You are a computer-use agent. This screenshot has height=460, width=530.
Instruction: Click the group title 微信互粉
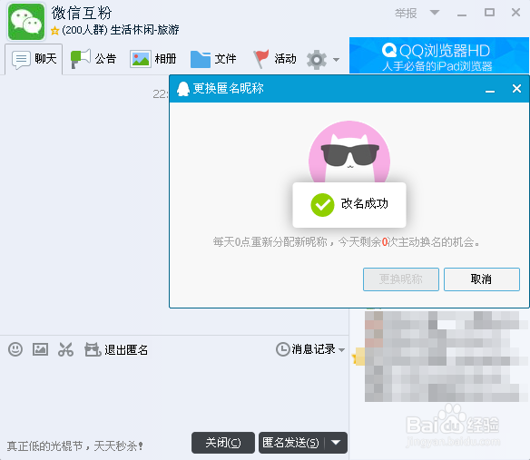click(82, 14)
